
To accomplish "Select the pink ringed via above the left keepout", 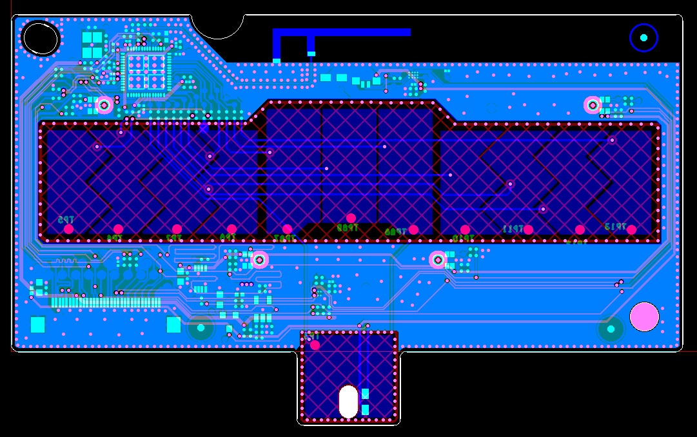I will (104, 104).
